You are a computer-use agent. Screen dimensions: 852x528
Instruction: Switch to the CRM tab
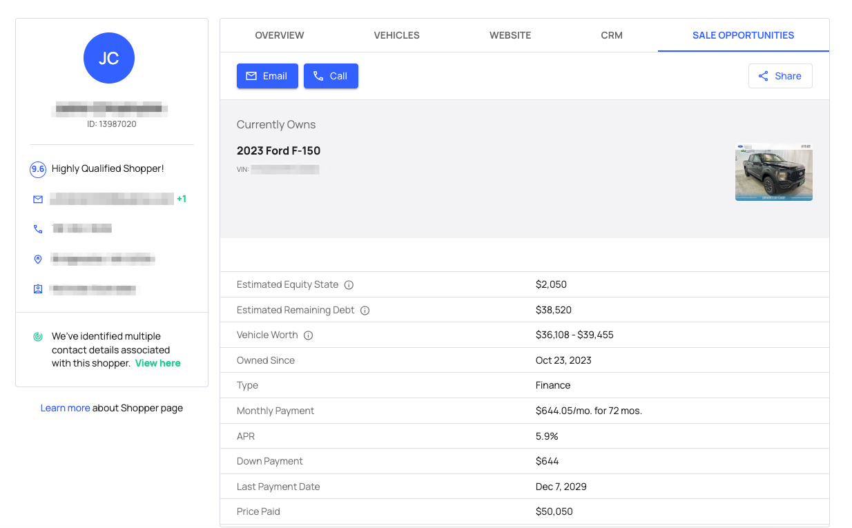coord(611,35)
